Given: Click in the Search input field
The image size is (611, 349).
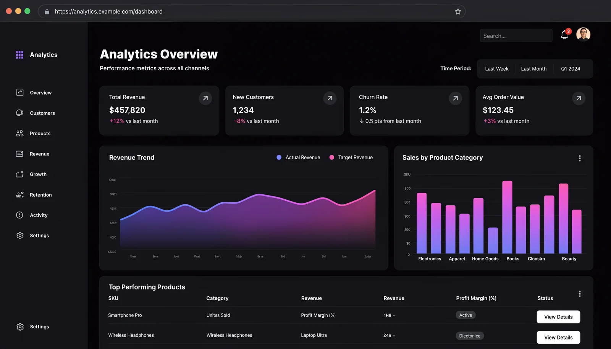Looking at the screenshot, I should (x=516, y=36).
